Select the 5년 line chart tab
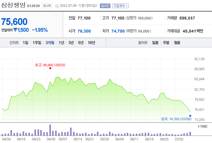Screen dimensions: 212x143 pos(81,43)
